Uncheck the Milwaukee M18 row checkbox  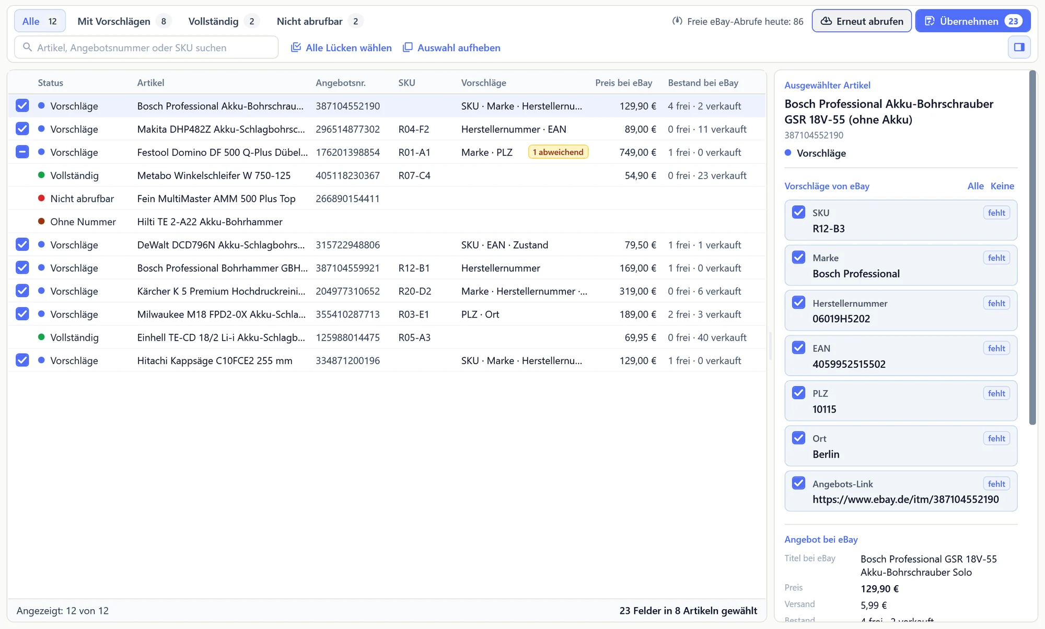pos(22,314)
